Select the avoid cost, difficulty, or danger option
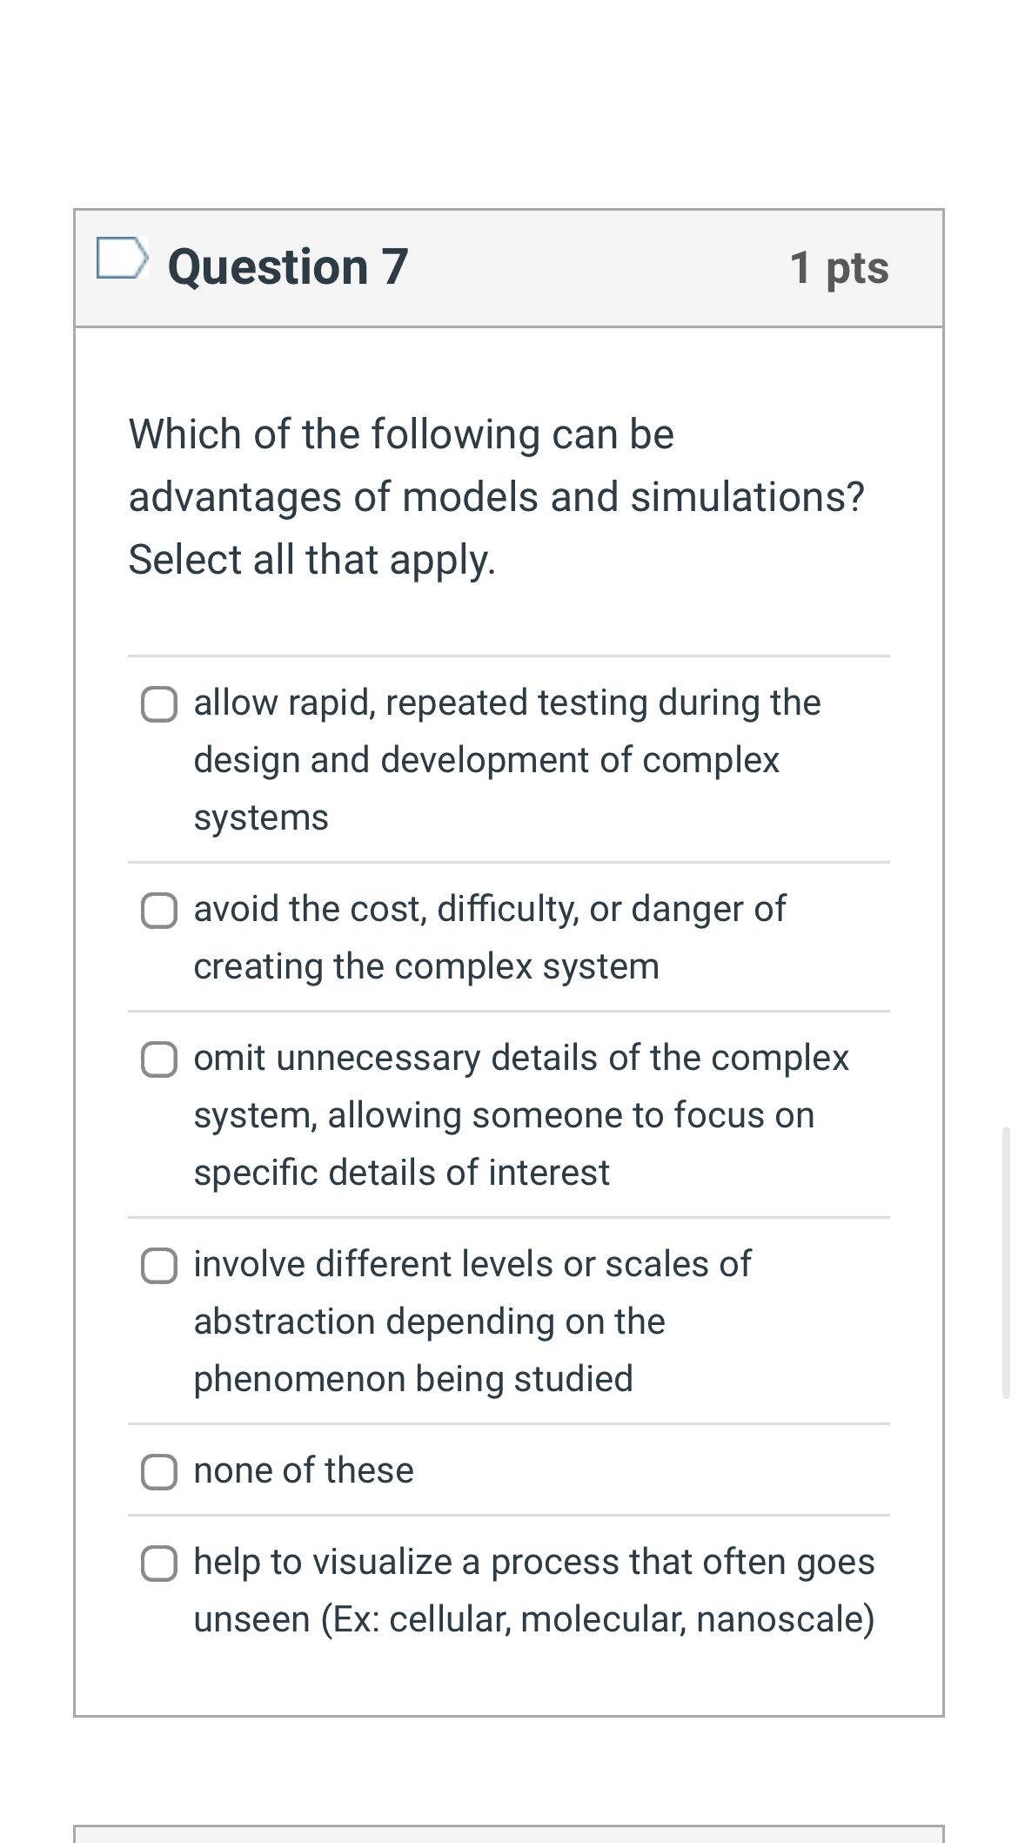 (x=158, y=911)
